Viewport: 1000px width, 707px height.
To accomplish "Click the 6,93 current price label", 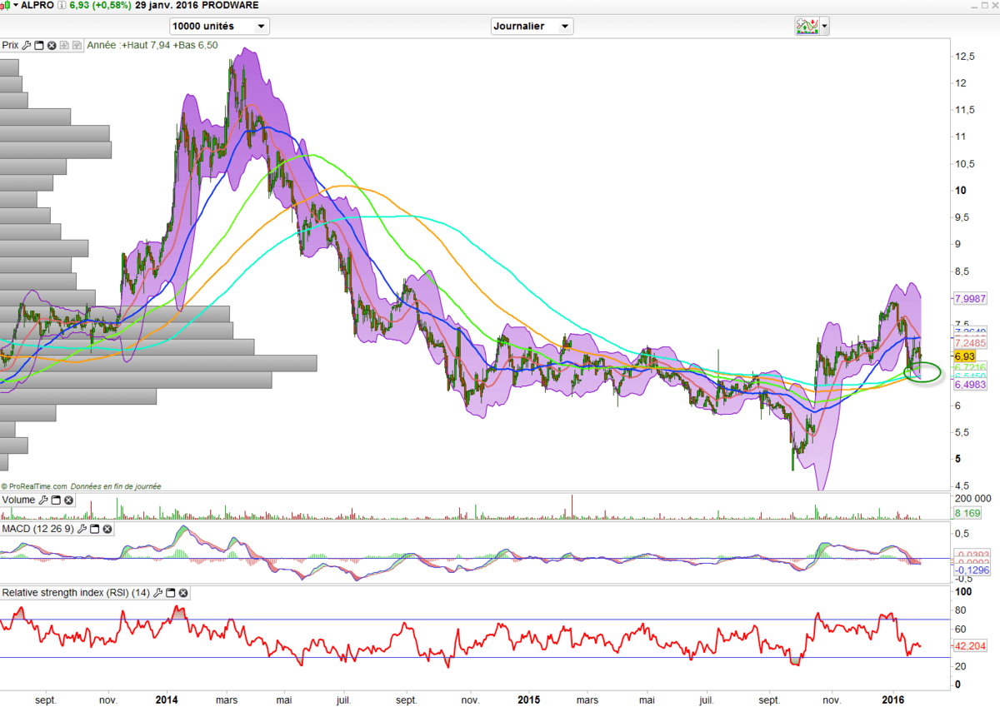I will (x=965, y=356).
